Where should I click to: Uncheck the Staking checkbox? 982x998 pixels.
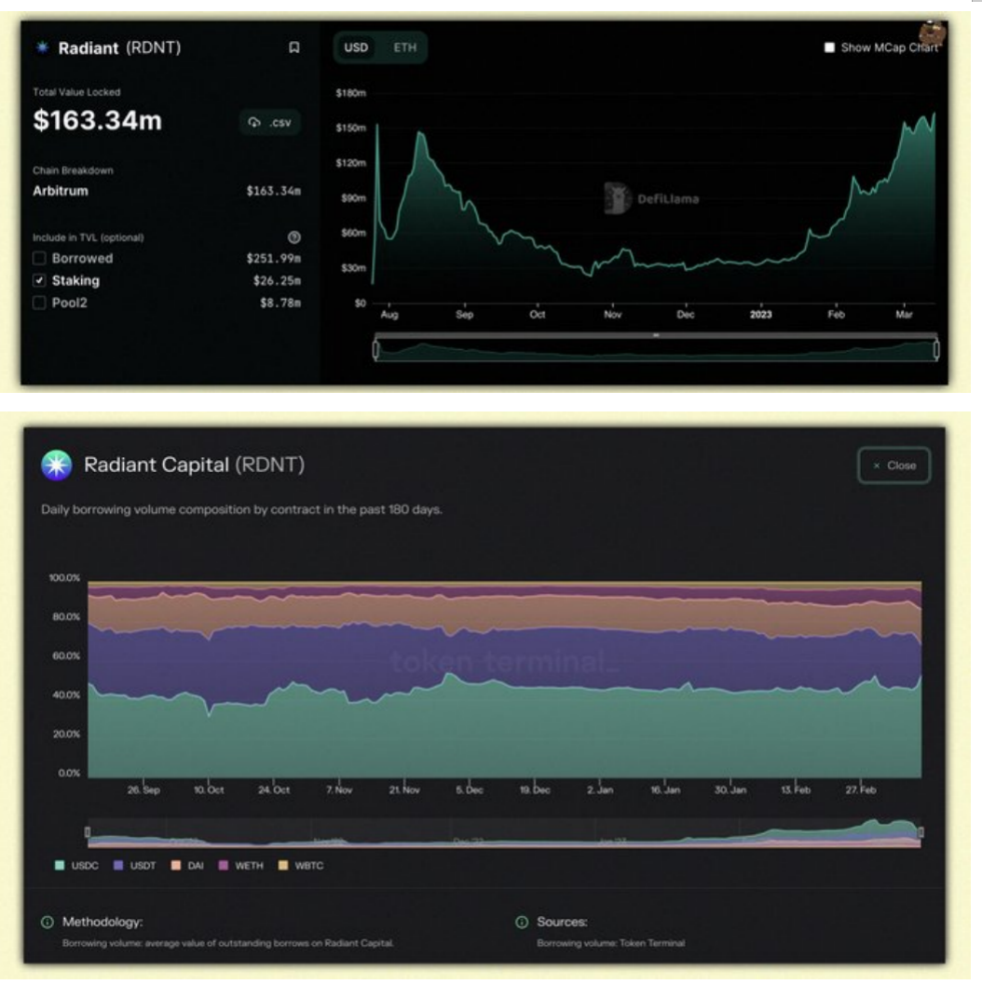tap(39, 281)
